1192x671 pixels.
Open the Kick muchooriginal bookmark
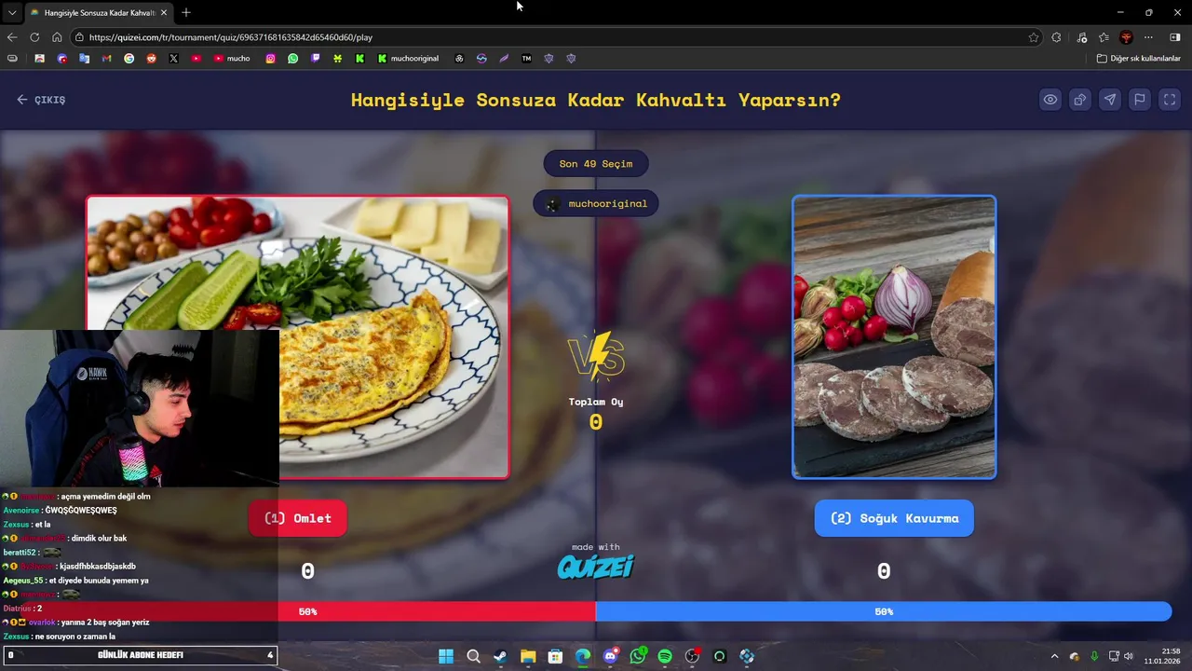pos(408,58)
